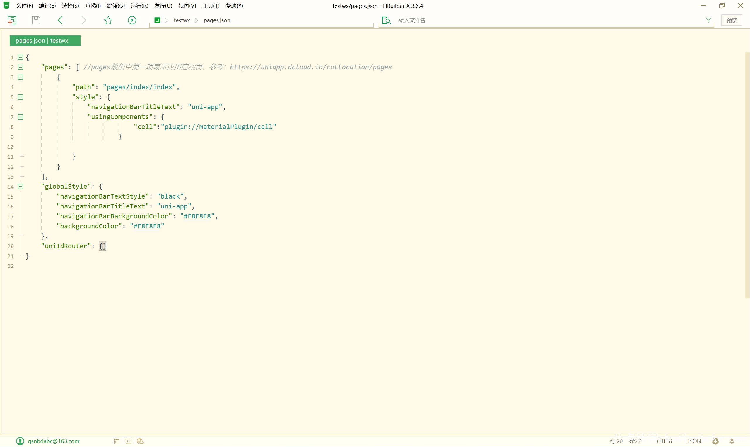Go back with the left arrow icon
Image resolution: width=750 pixels, height=447 pixels.
click(x=60, y=20)
